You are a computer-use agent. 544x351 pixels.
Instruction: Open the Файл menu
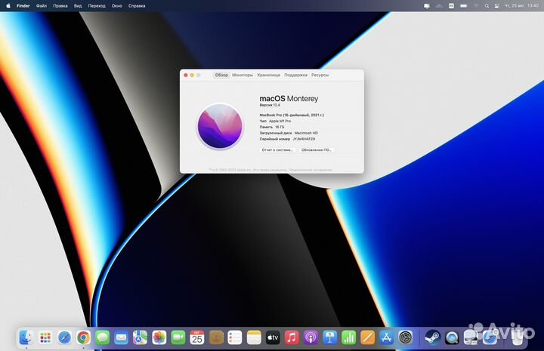pos(42,6)
